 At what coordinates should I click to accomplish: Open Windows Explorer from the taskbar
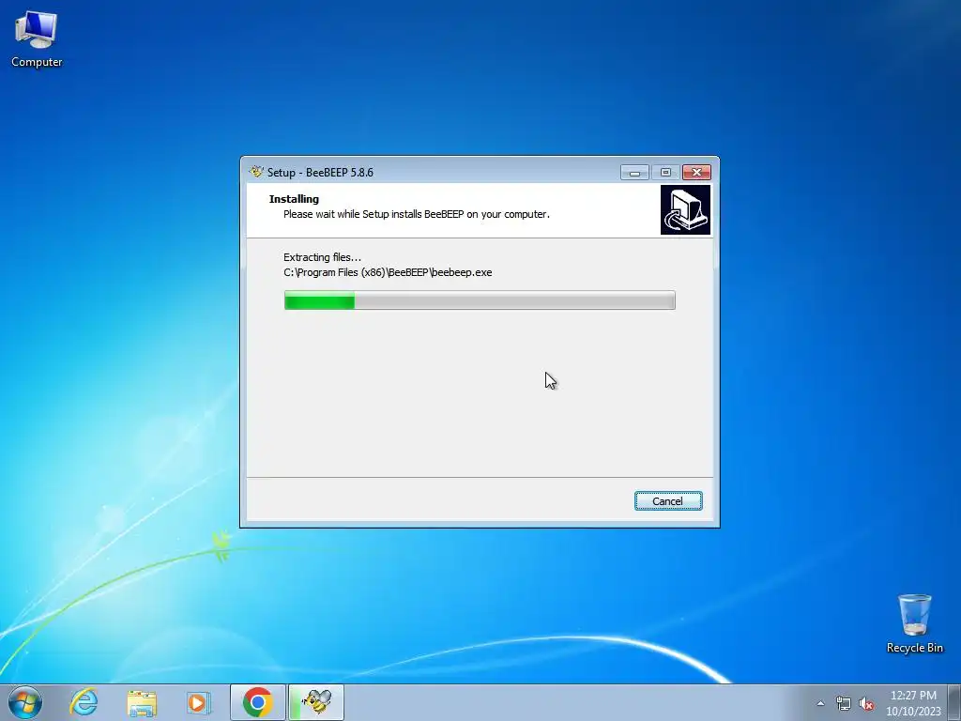pos(142,702)
